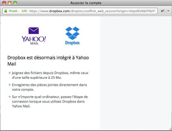This screenshot has height=131, width=172.
Task: Click the '(US)' country label in address bar
Action: pyautogui.click(x=24, y=11)
